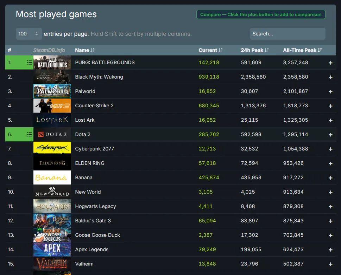Click the Cyberpunk 2077 thumbnail image
Image resolution: width=341 pixels, height=275 pixels.
(52, 149)
